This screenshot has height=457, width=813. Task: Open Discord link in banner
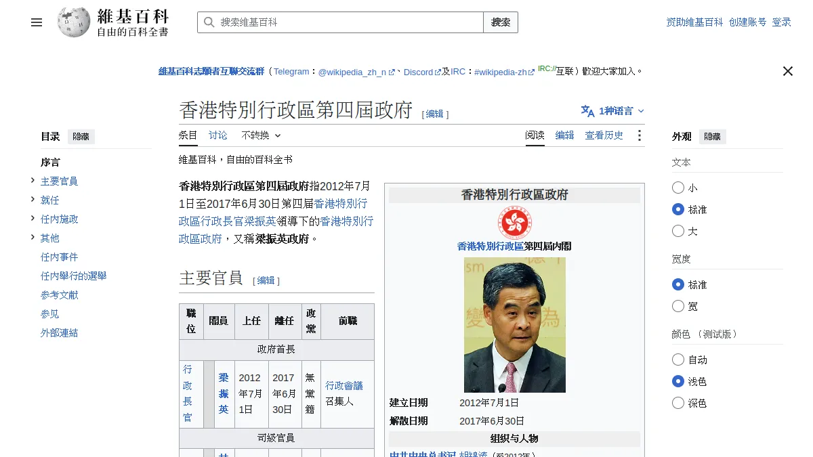[422, 72]
